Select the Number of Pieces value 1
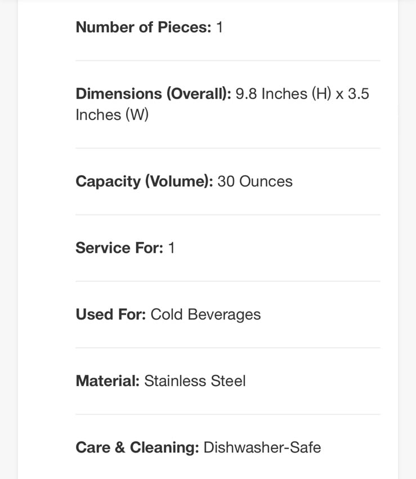 (x=220, y=27)
